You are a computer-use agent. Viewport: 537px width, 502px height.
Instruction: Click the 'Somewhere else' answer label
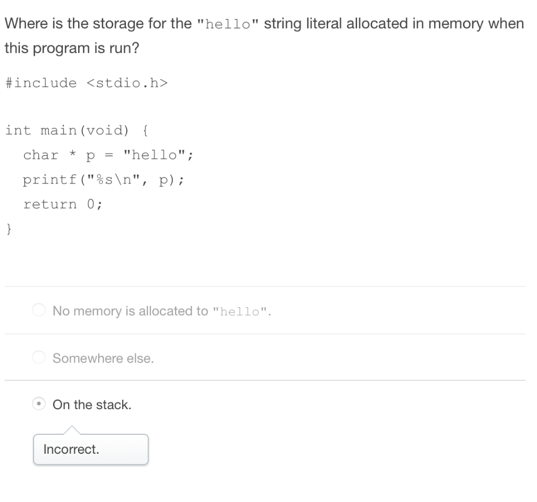102,358
